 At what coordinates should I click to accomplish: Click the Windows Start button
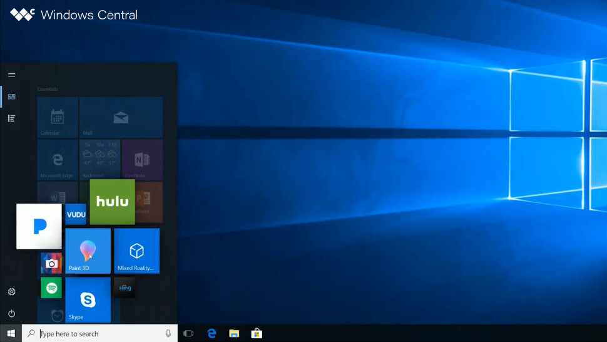pyautogui.click(x=11, y=333)
